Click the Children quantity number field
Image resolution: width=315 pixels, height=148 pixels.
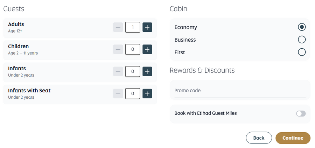coord(133,49)
